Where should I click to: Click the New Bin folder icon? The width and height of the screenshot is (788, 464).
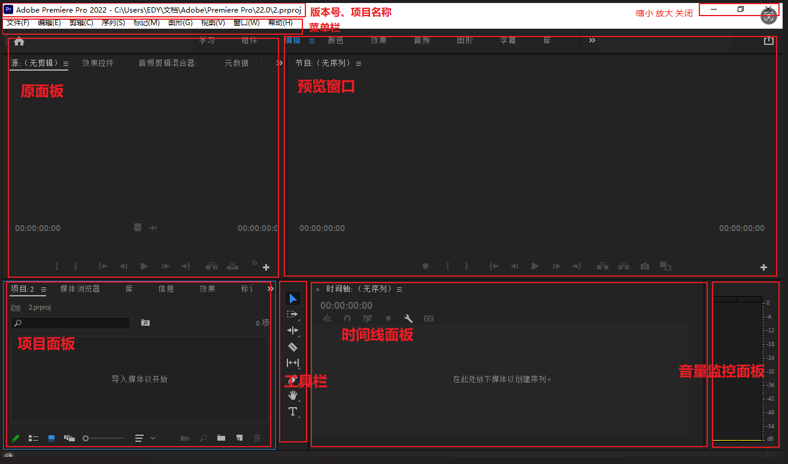click(x=221, y=438)
